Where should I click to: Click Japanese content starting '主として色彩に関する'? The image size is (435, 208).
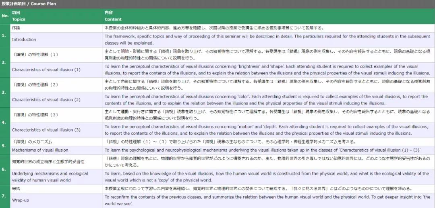click(269, 85)
